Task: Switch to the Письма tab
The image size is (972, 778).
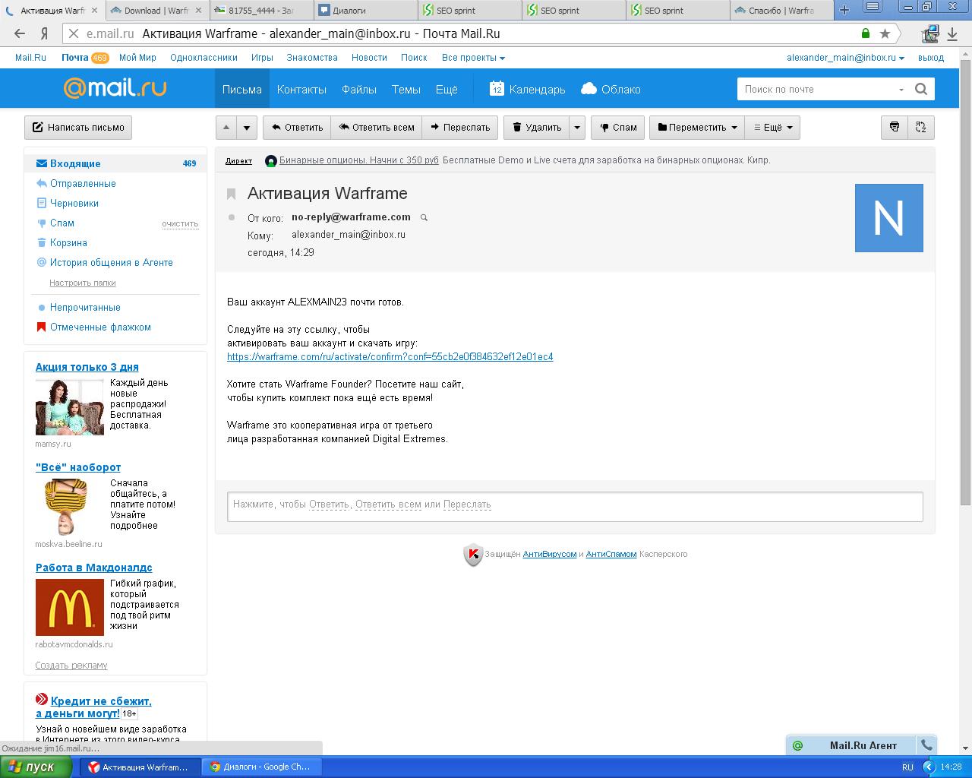Action: [x=241, y=89]
